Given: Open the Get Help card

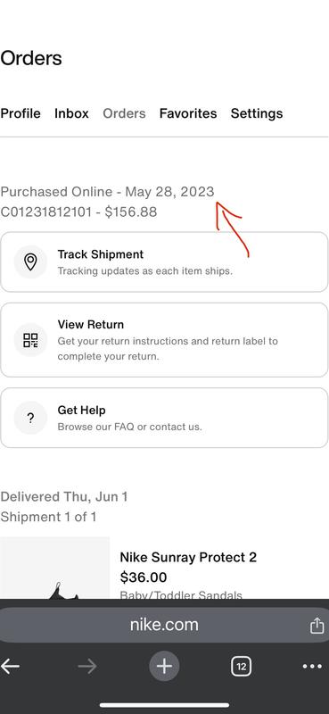Looking at the screenshot, I should [164, 418].
